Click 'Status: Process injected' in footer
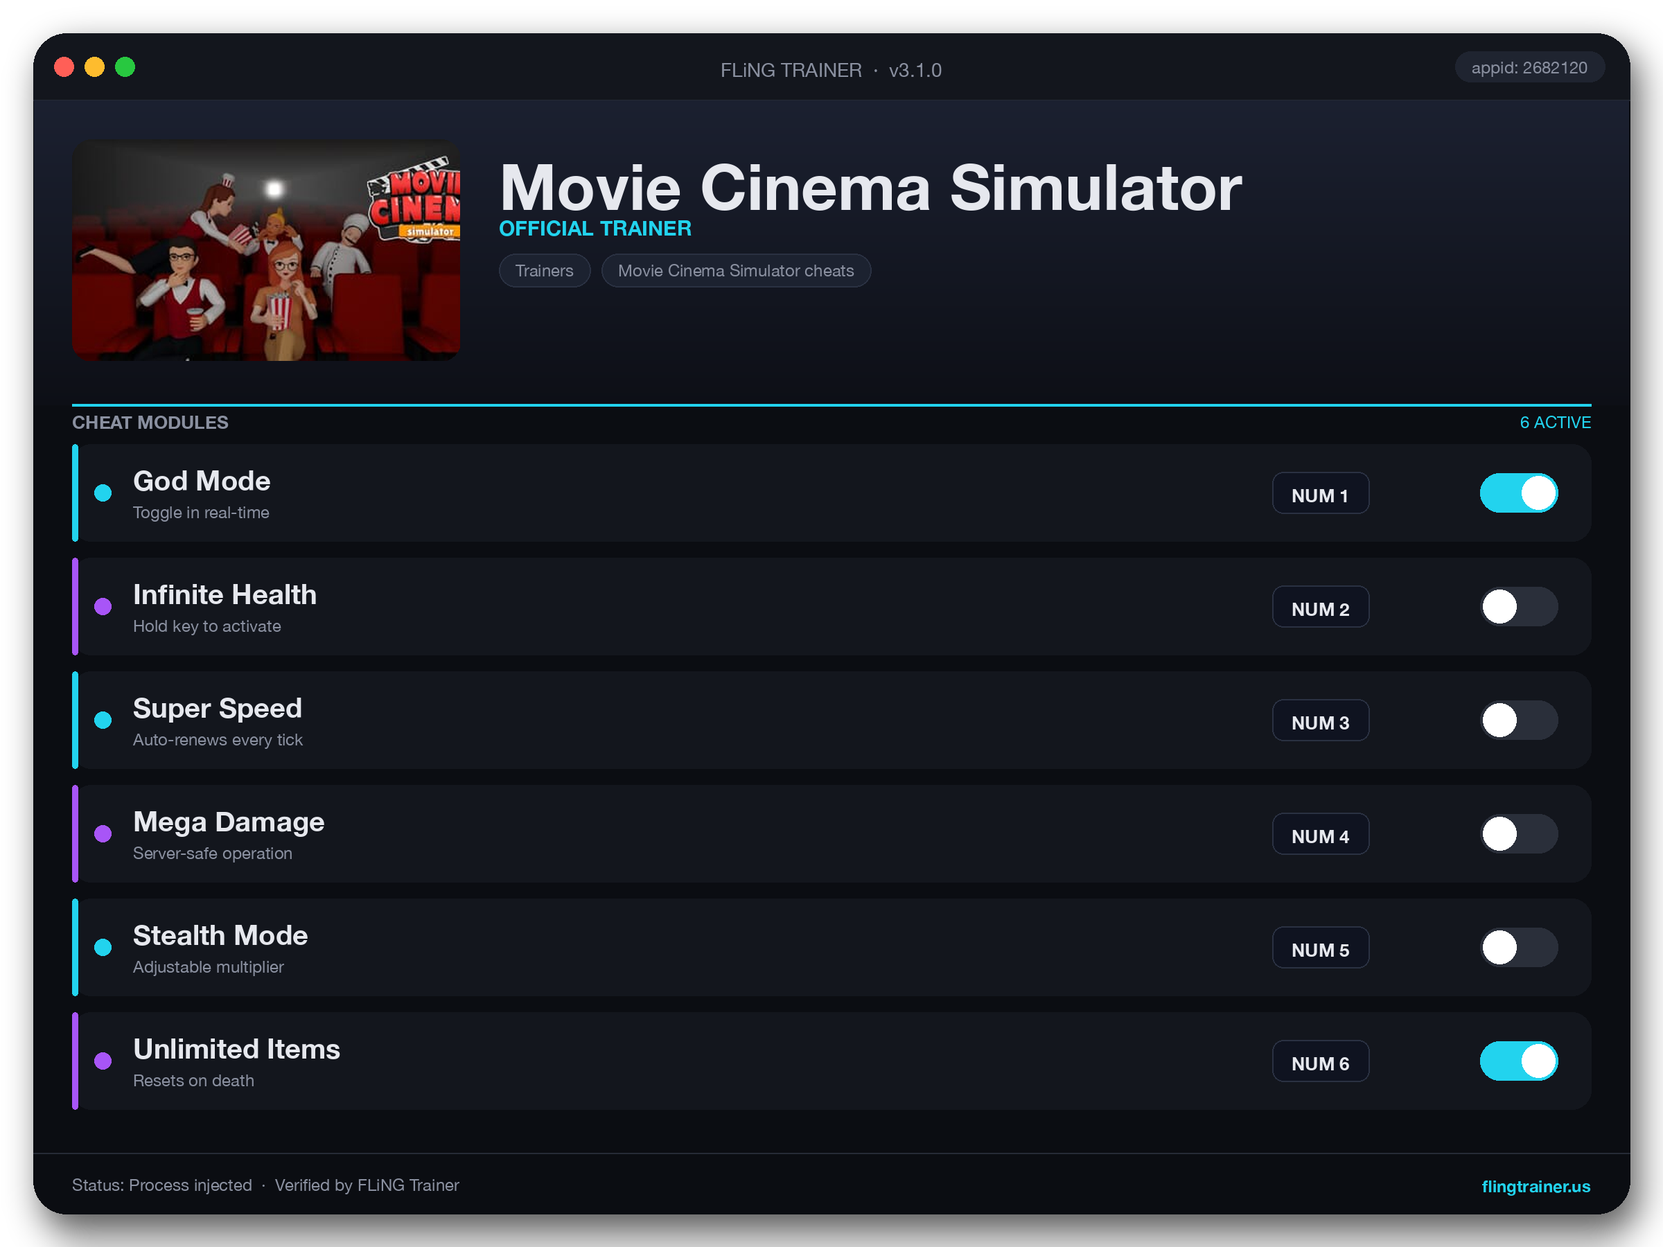The width and height of the screenshot is (1663, 1247). pyautogui.click(x=162, y=1185)
